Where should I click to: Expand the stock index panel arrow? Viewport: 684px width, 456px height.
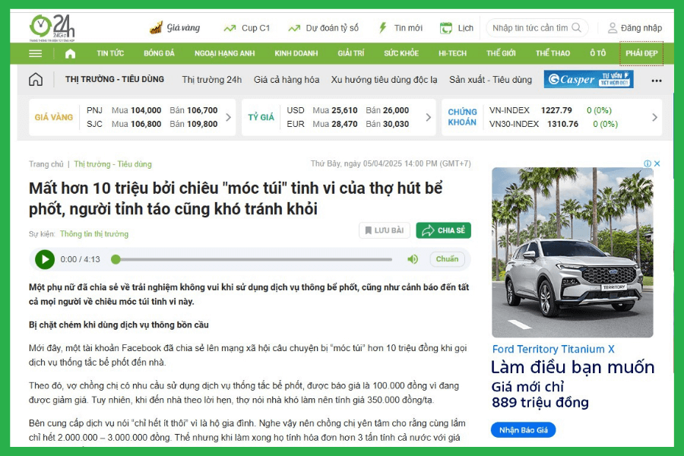[654, 118]
